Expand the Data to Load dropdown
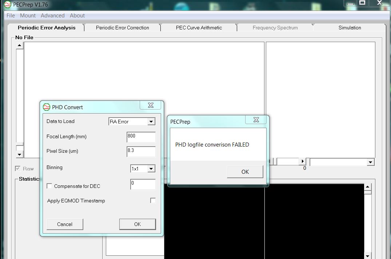 point(151,122)
